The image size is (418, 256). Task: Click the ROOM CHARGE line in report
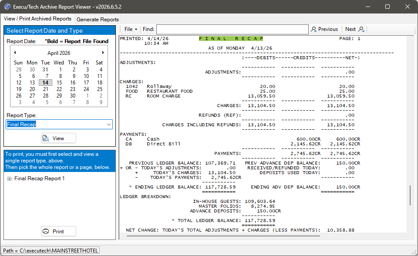click(240, 96)
